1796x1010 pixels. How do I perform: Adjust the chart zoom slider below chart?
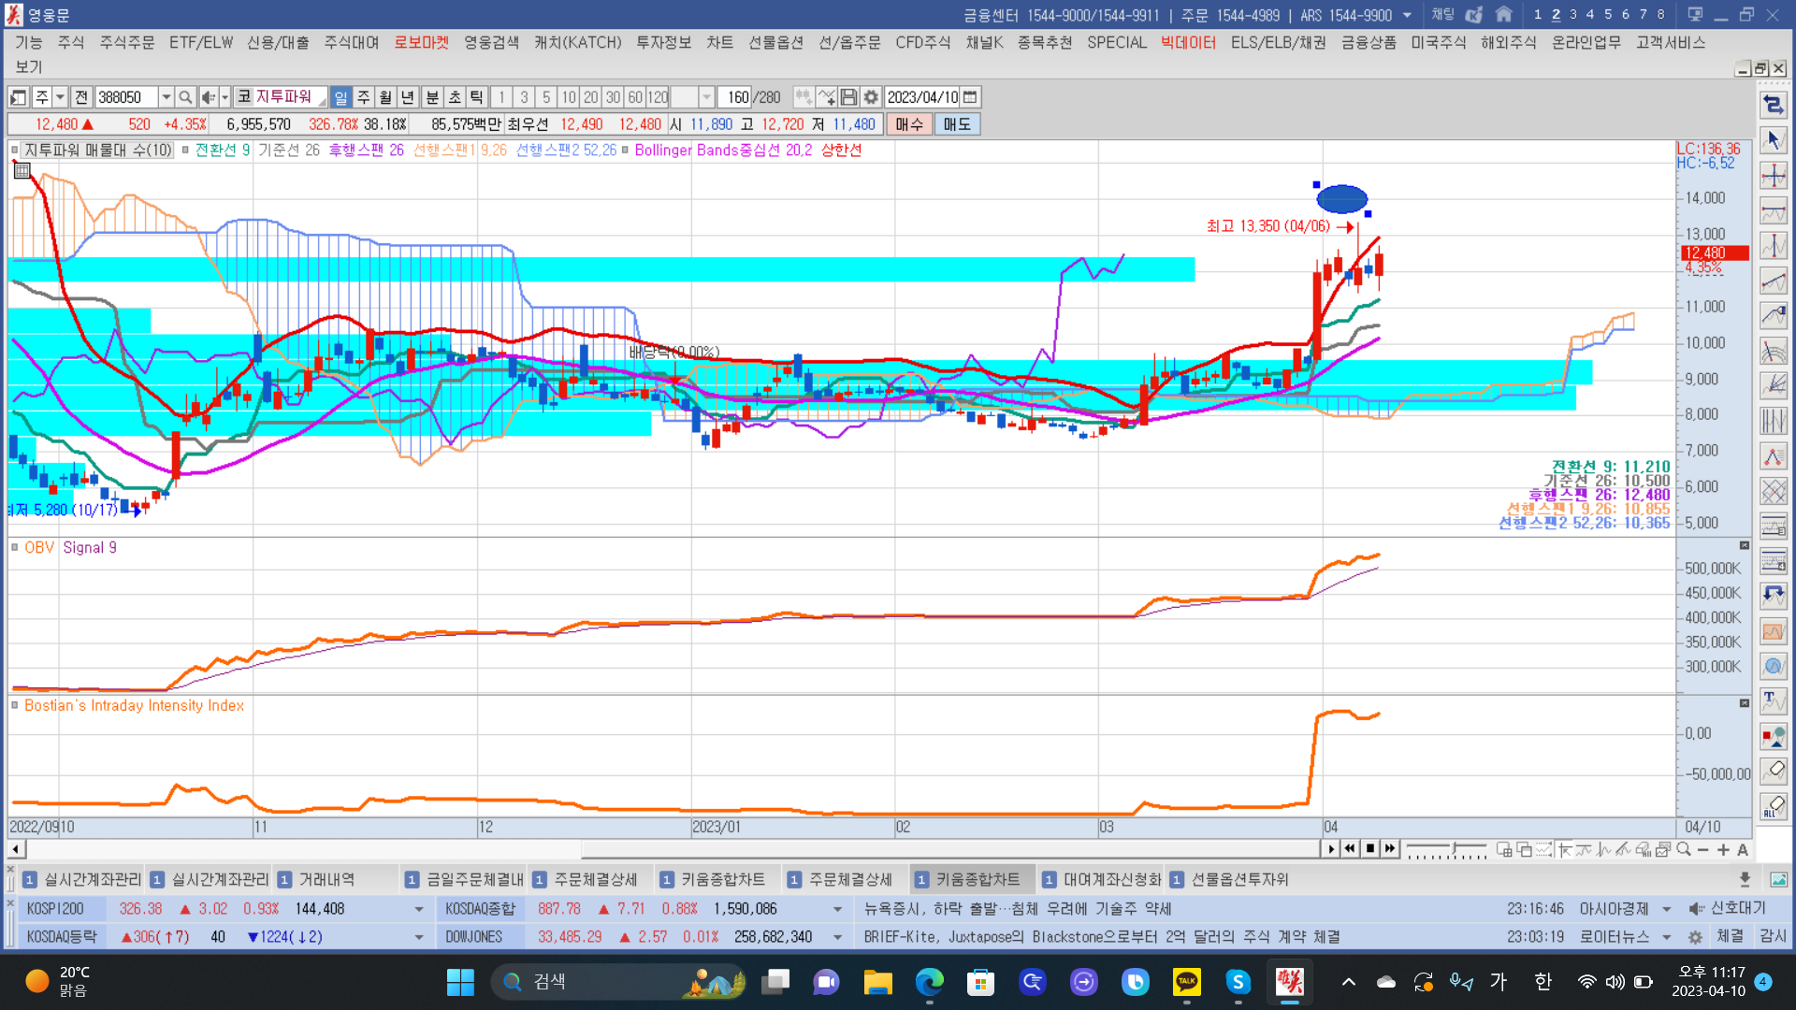pyautogui.click(x=1453, y=849)
